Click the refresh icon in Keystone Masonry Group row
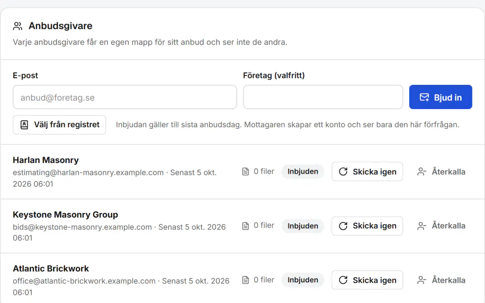This screenshot has width=485, height=303. 343,226
